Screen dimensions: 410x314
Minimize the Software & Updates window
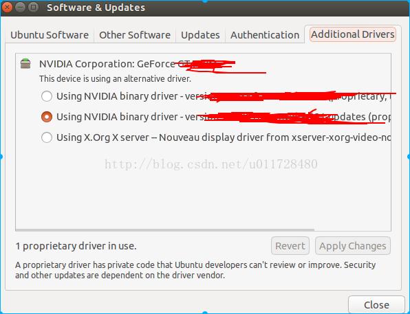[x=21, y=8]
